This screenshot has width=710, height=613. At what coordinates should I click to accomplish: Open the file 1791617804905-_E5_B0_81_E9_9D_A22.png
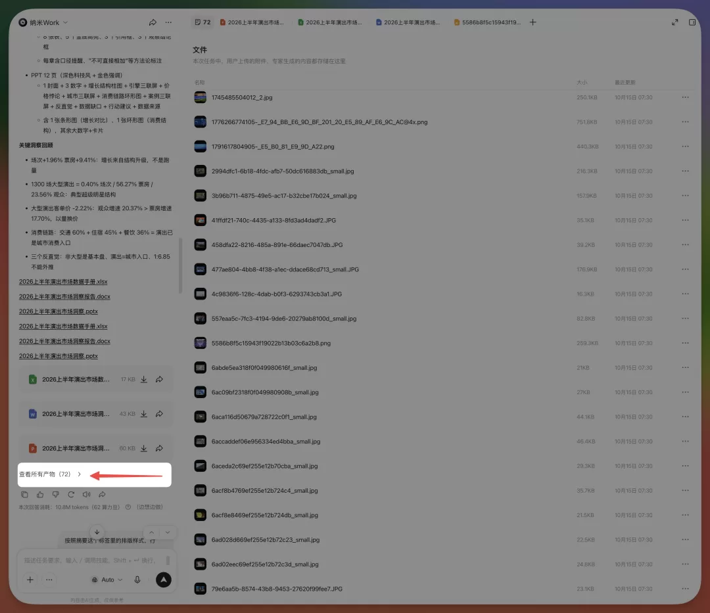tap(273, 147)
